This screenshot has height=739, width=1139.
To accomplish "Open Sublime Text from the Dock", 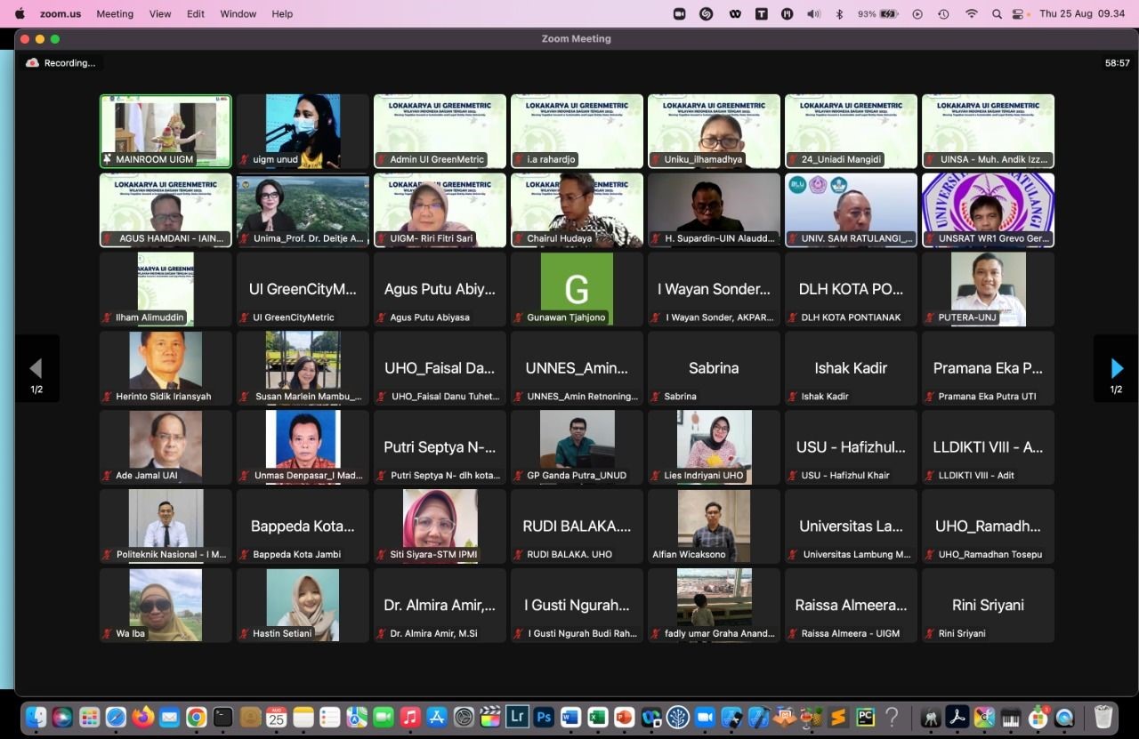I will point(838,717).
